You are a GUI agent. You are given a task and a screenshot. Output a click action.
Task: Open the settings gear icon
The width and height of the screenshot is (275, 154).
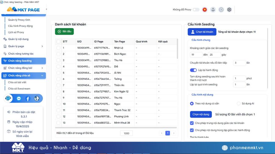(229, 9)
